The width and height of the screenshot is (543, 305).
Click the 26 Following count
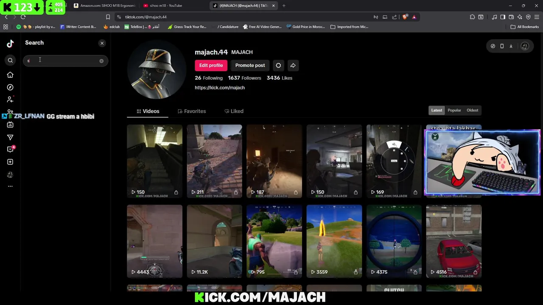[209, 78]
